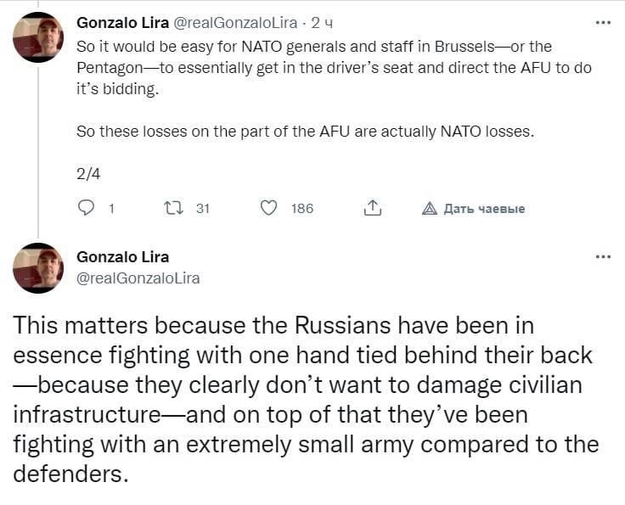
Task: Click the reply count "1"
Action: (111, 209)
